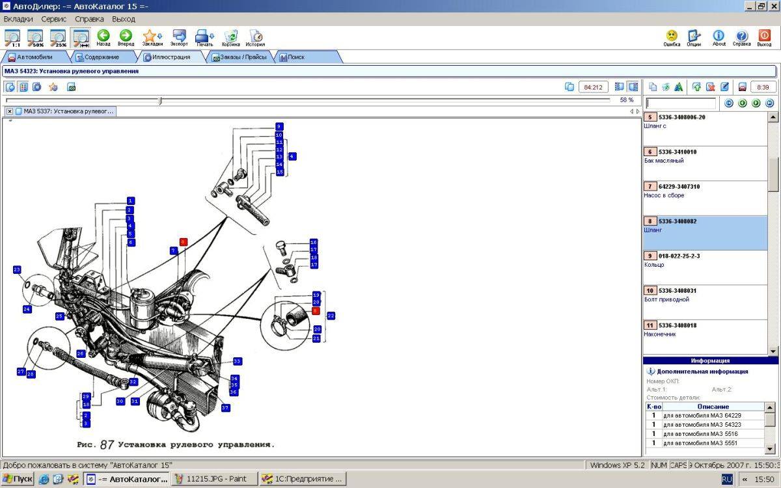Go back with the Назад arrow
This screenshot has width=781, height=488.
103,38
